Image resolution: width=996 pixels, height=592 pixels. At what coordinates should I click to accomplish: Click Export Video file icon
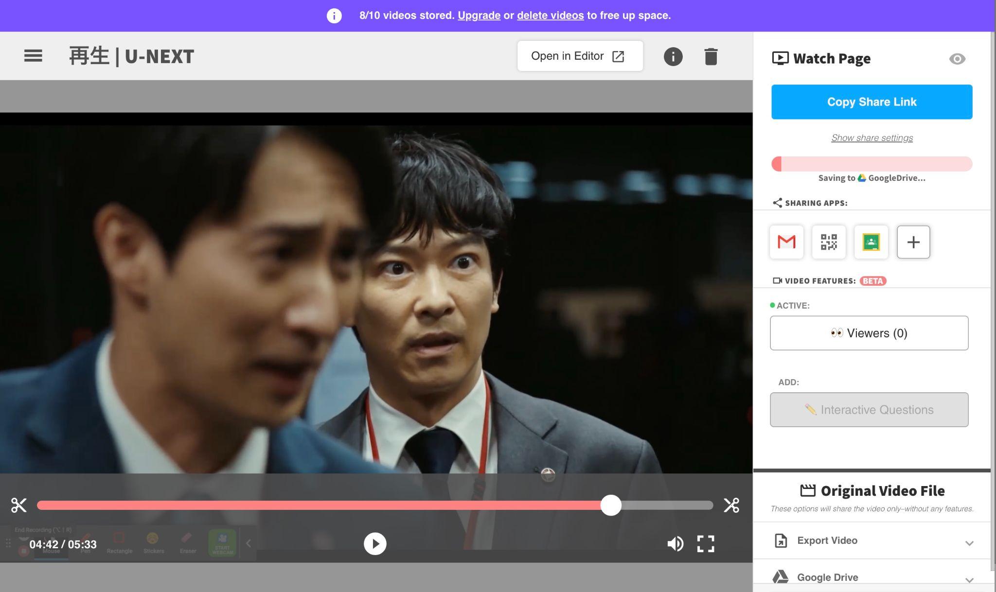coord(781,540)
